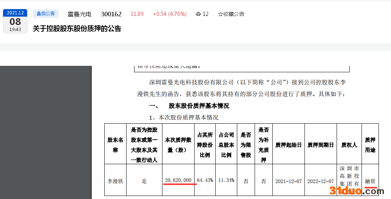Click the pledge end date 2022-12-07
391x199 pixels.
click(x=320, y=181)
